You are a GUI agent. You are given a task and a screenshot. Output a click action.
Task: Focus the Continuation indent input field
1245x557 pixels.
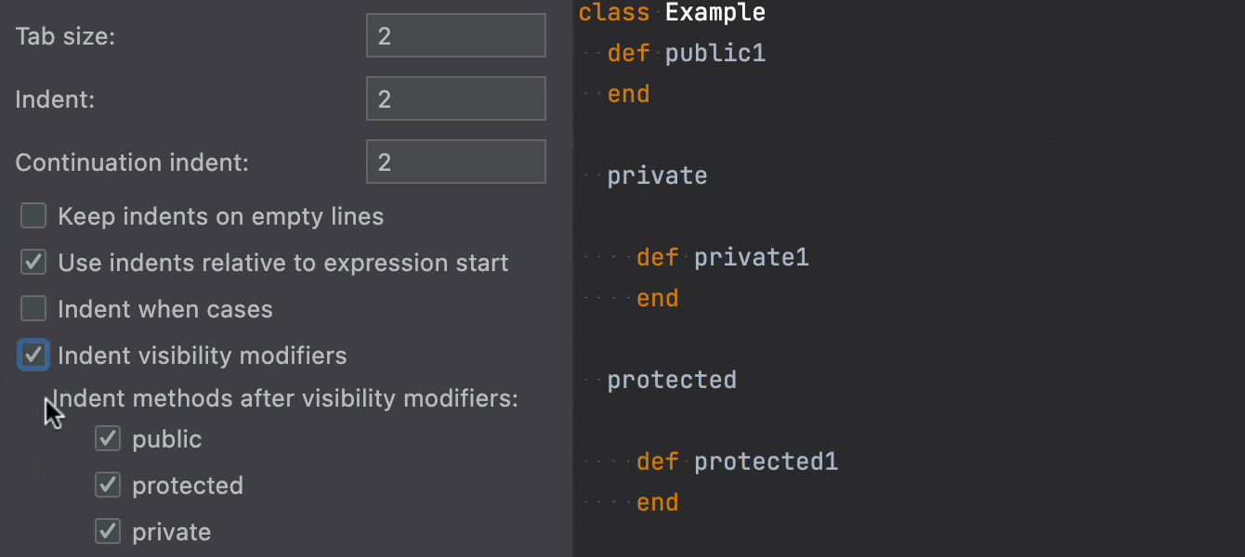[x=455, y=162]
